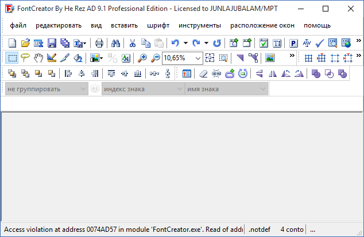The width and height of the screenshot is (364, 237).
Task: Select the rectangle selection tool
Action: pyautogui.click(x=12, y=58)
